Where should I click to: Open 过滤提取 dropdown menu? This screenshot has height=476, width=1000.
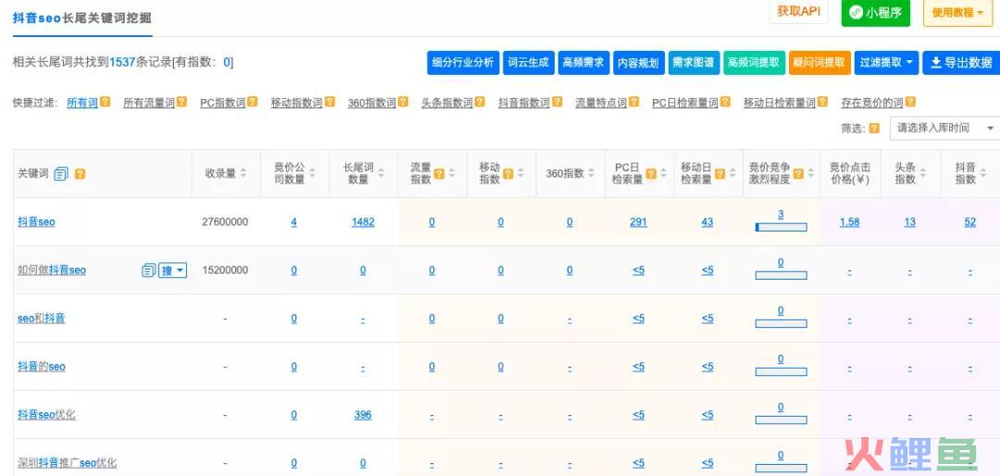[x=886, y=63]
